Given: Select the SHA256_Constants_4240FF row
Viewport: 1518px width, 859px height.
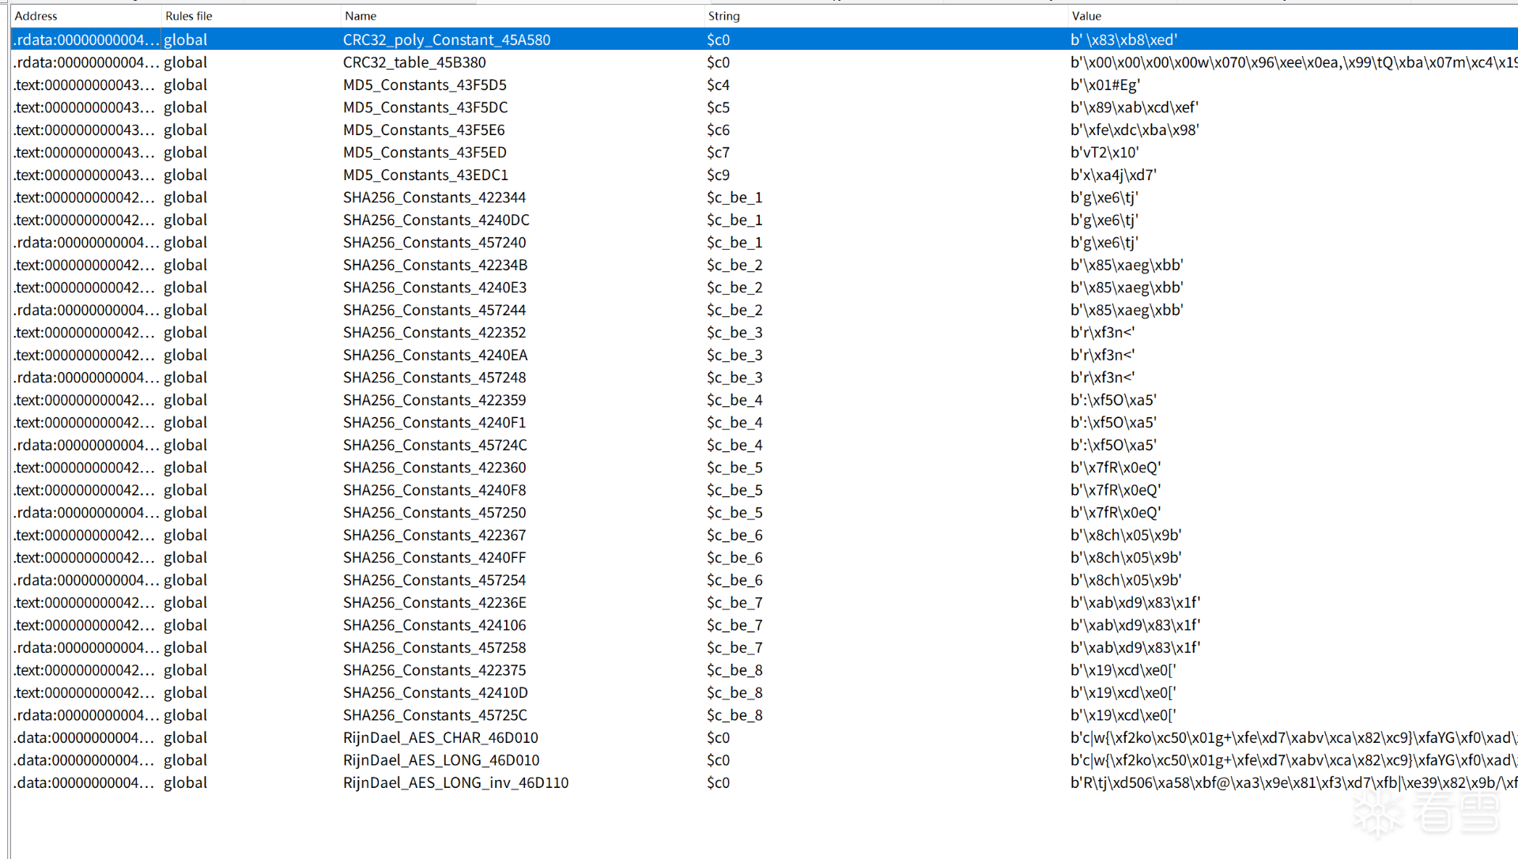Looking at the screenshot, I should (434, 558).
